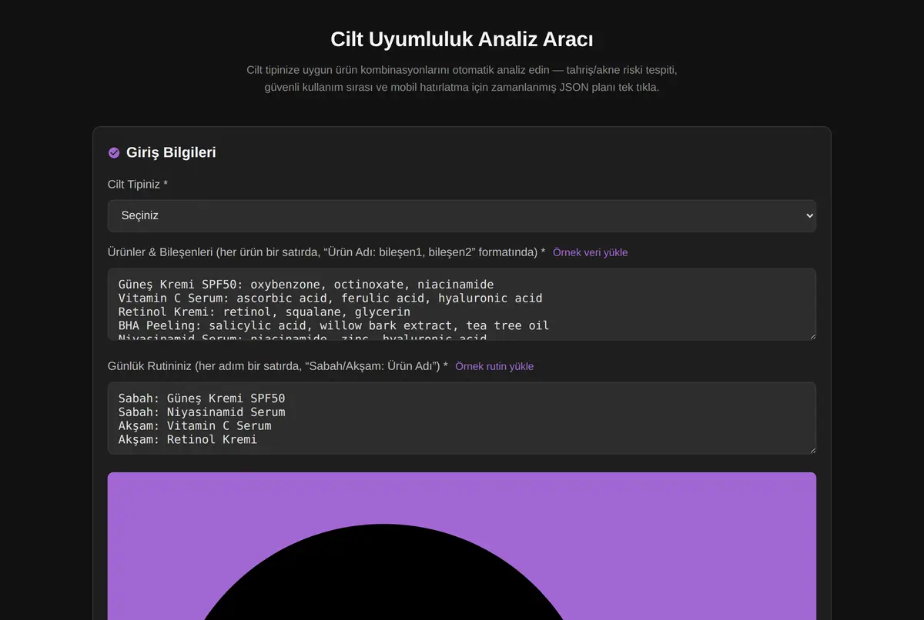Screen dimensions: 924x620
Task: Click the Cilt Uyumluluk Analiz Aracı heading
Action: click(x=462, y=39)
